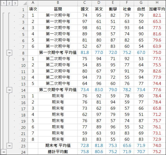The width and height of the screenshot is (166, 155).
Task: Click item number 8 in row 22
Action: 33,139
